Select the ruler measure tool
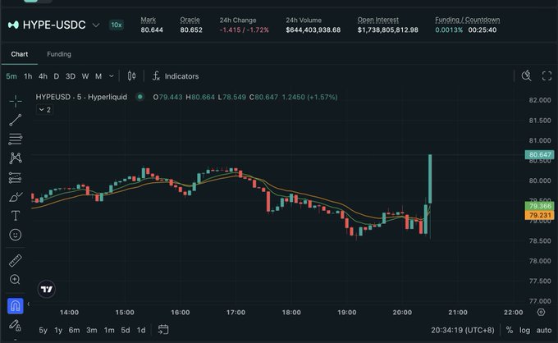This screenshot has width=558, height=343. [16, 261]
